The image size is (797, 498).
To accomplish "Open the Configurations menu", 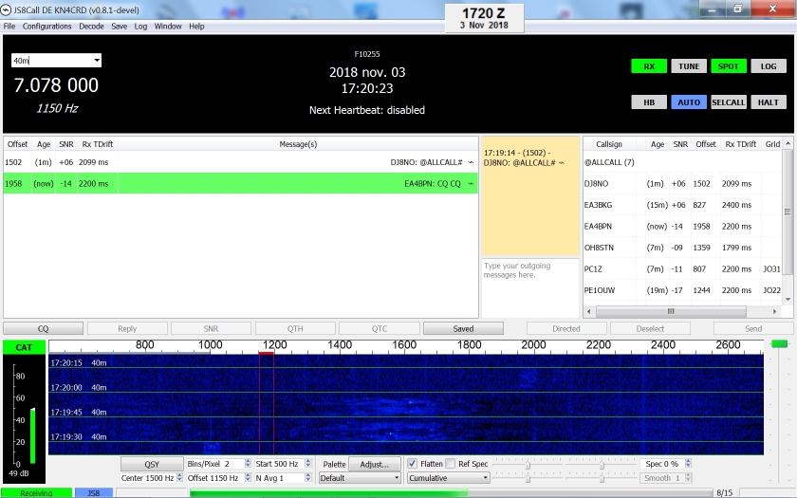I will pyautogui.click(x=46, y=27).
